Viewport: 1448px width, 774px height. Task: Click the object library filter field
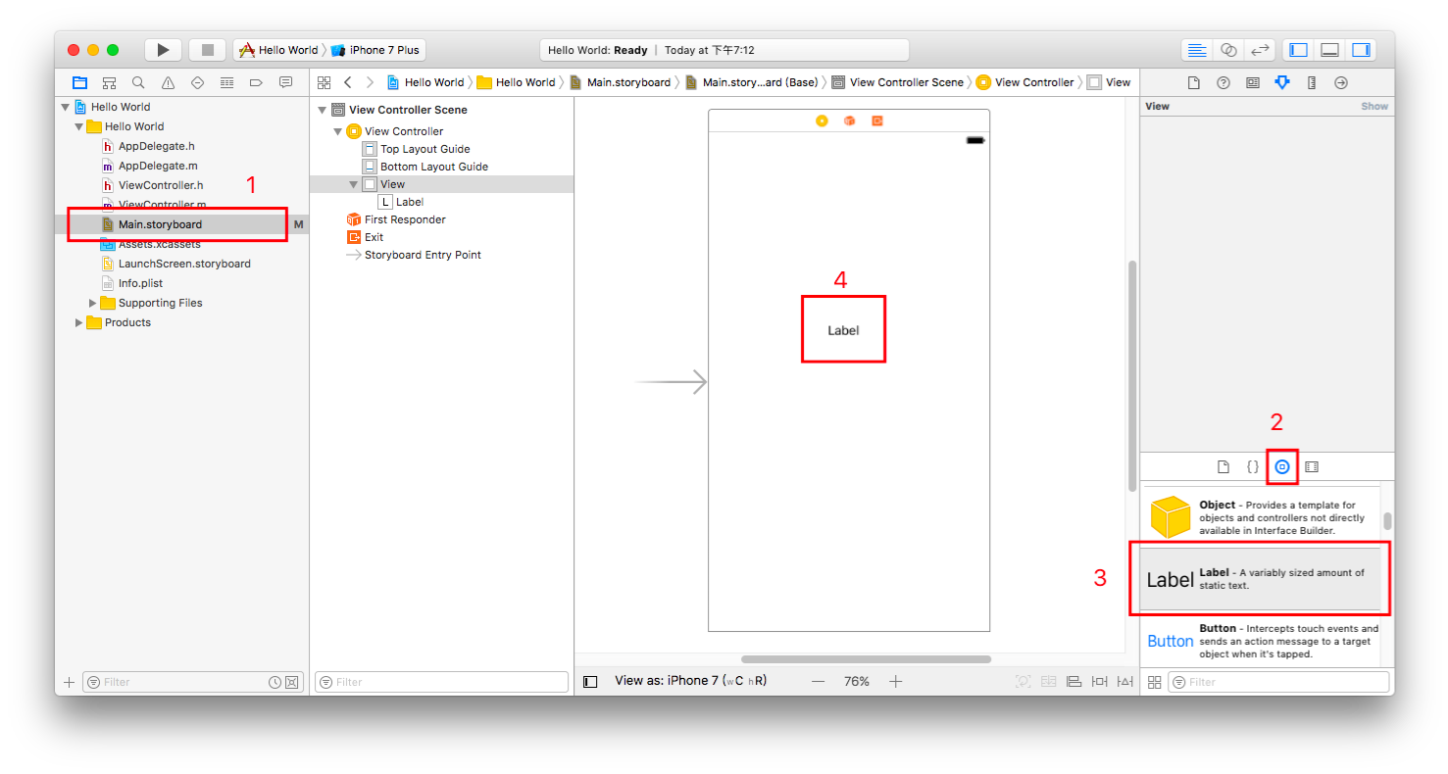1278,682
